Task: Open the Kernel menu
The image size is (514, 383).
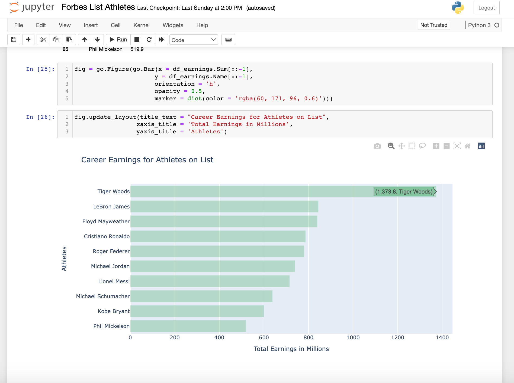Action: pos(142,25)
